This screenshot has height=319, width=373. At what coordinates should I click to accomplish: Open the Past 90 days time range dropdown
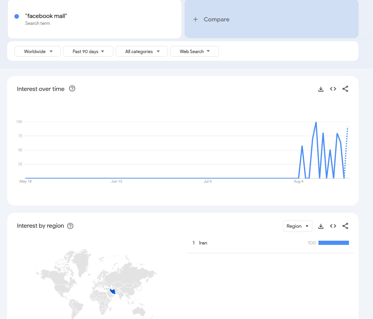[x=88, y=51]
